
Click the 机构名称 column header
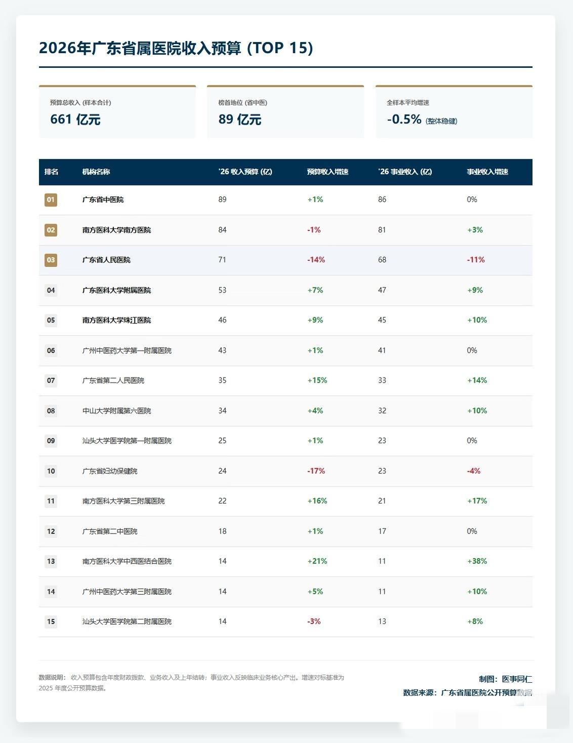96,172
